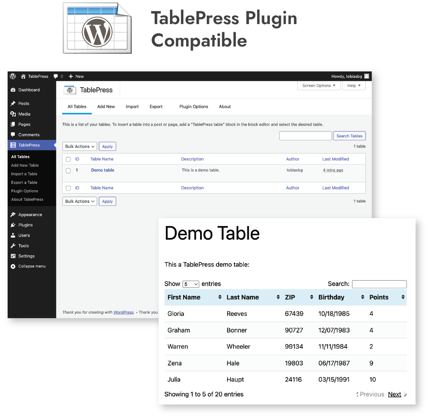Viewport: 429px width, 418px height.
Task: Open Plugin Options in sidebar submenu
Action: 25,191
